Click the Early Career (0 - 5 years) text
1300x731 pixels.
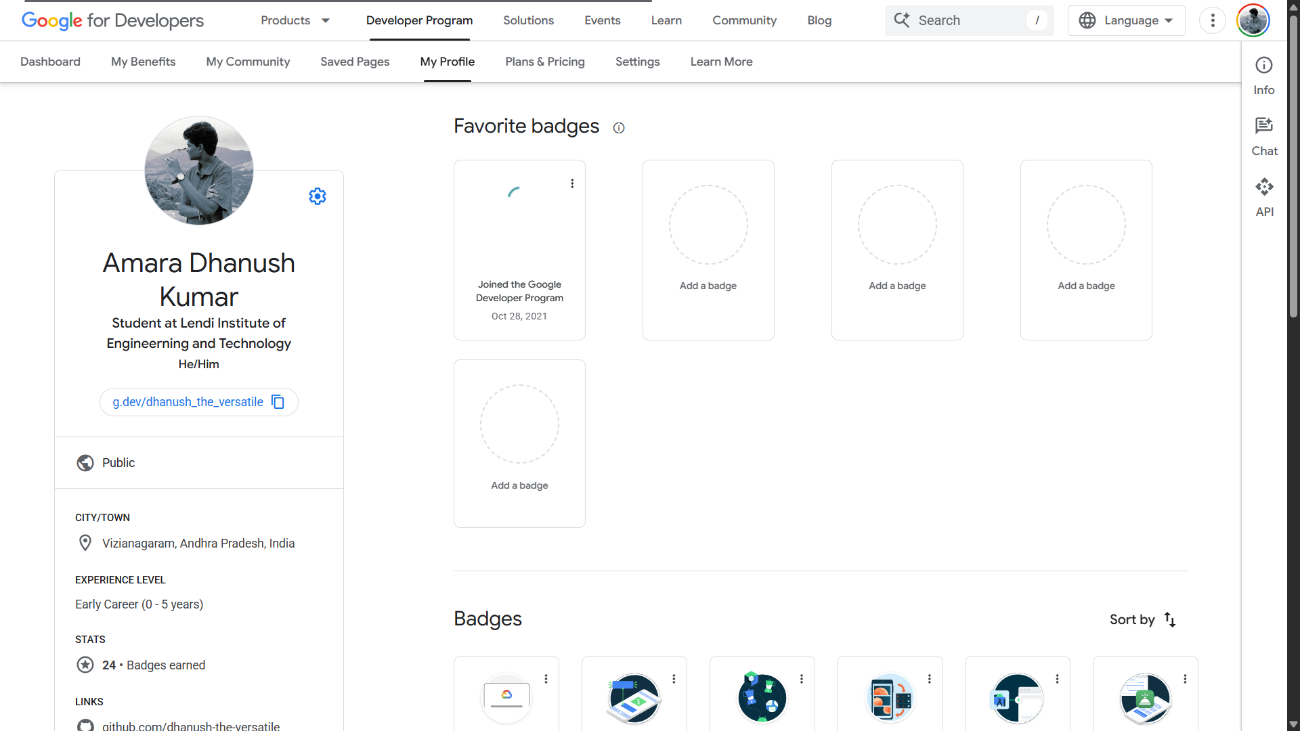139,604
